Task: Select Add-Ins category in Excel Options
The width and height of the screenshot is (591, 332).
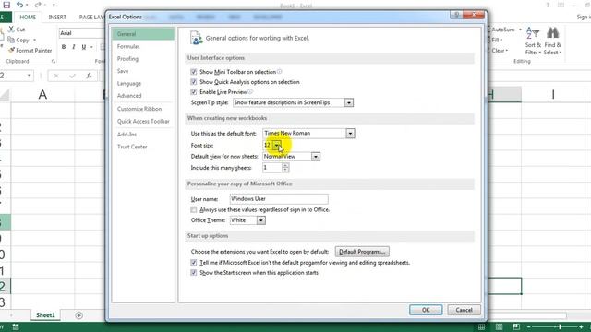Action: pyautogui.click(x=143, y=135)
